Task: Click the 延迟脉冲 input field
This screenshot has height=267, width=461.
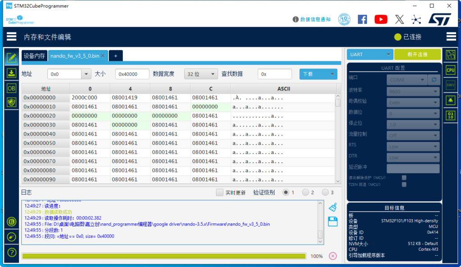Action: pyautogui.click(x=413, y=168)
